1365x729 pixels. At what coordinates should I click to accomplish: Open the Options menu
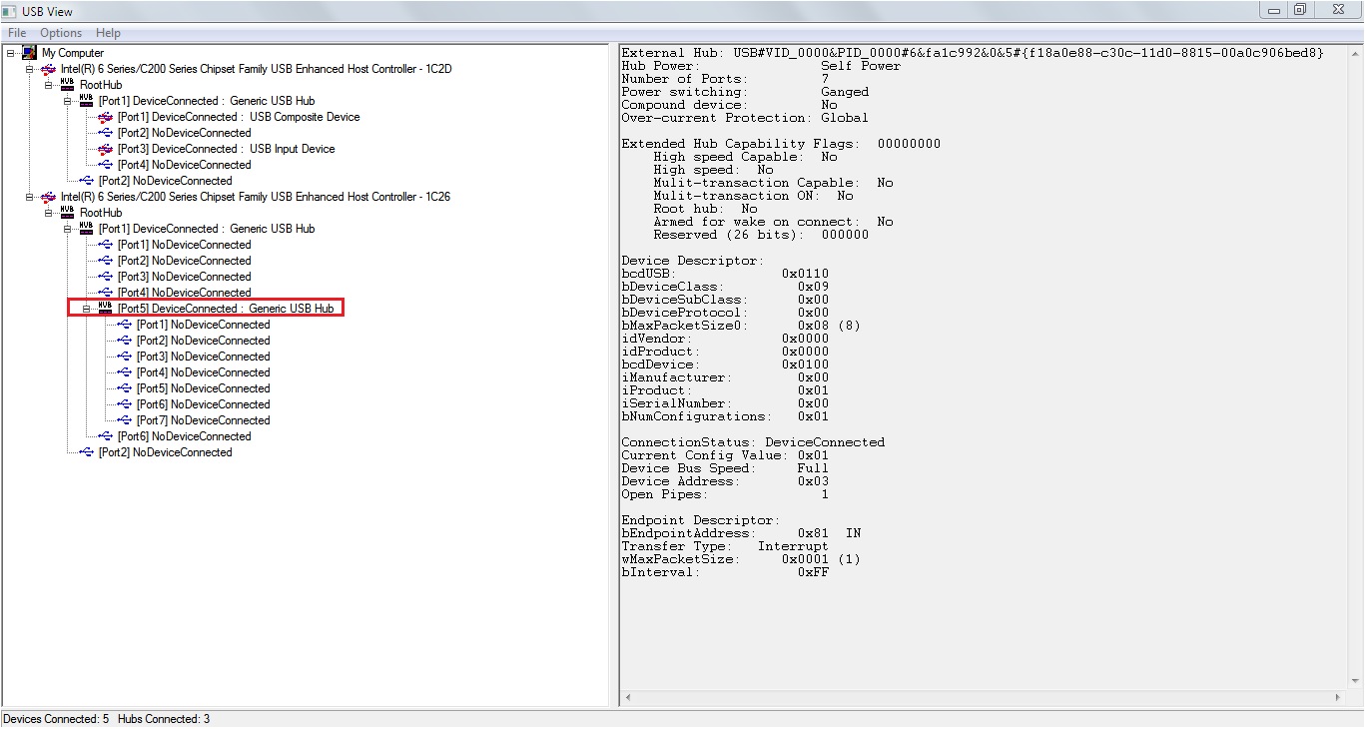[60, 32]
